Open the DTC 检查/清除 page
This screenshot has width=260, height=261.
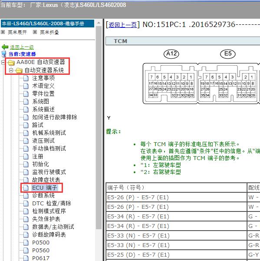(x=52, y=204)
